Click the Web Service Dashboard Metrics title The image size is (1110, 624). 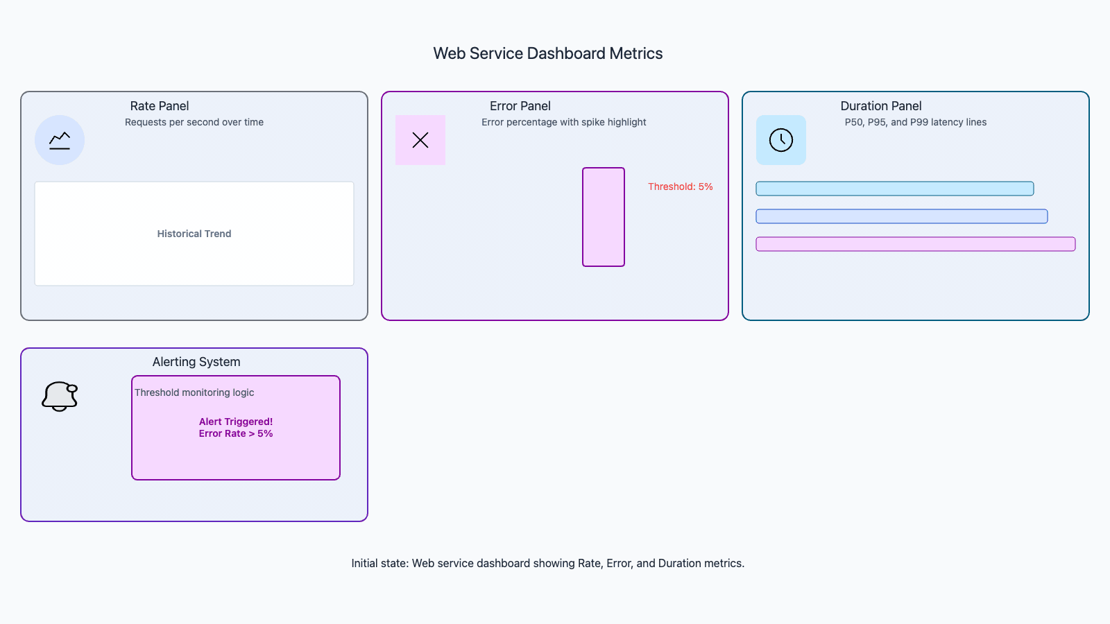pos(548,53)
